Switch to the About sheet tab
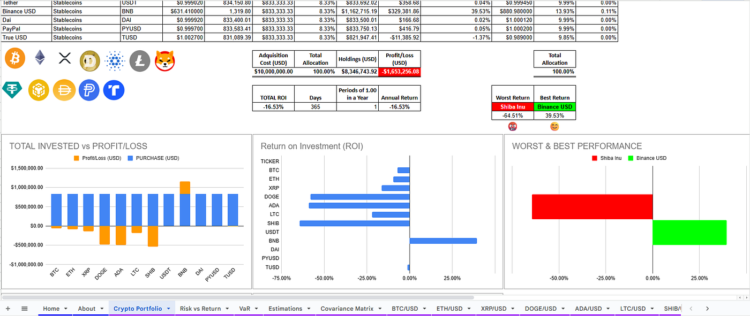Screen dimensions: 750x316 pyautogui.click(x=87, y=309)
